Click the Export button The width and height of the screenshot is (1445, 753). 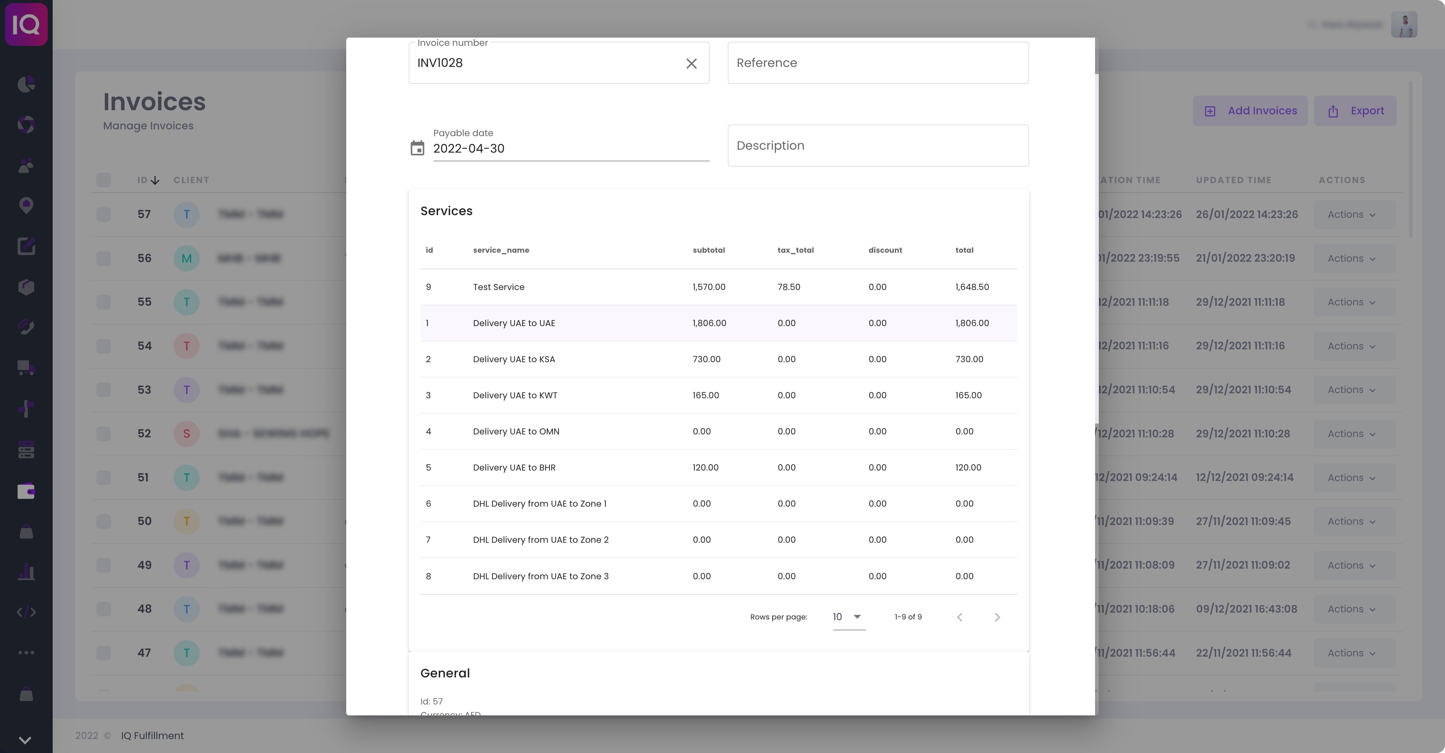pos(1355,111)
